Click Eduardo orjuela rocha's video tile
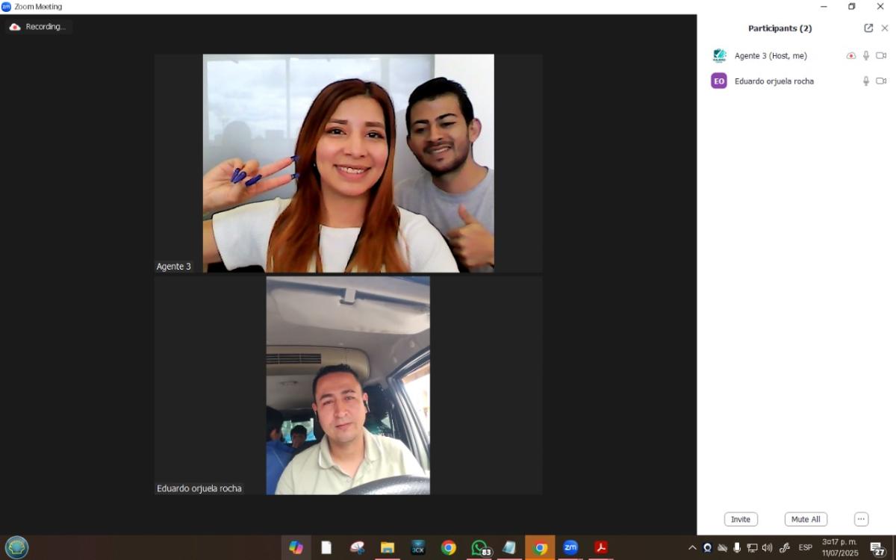This screenshot has width=896, height=560. 348,385
